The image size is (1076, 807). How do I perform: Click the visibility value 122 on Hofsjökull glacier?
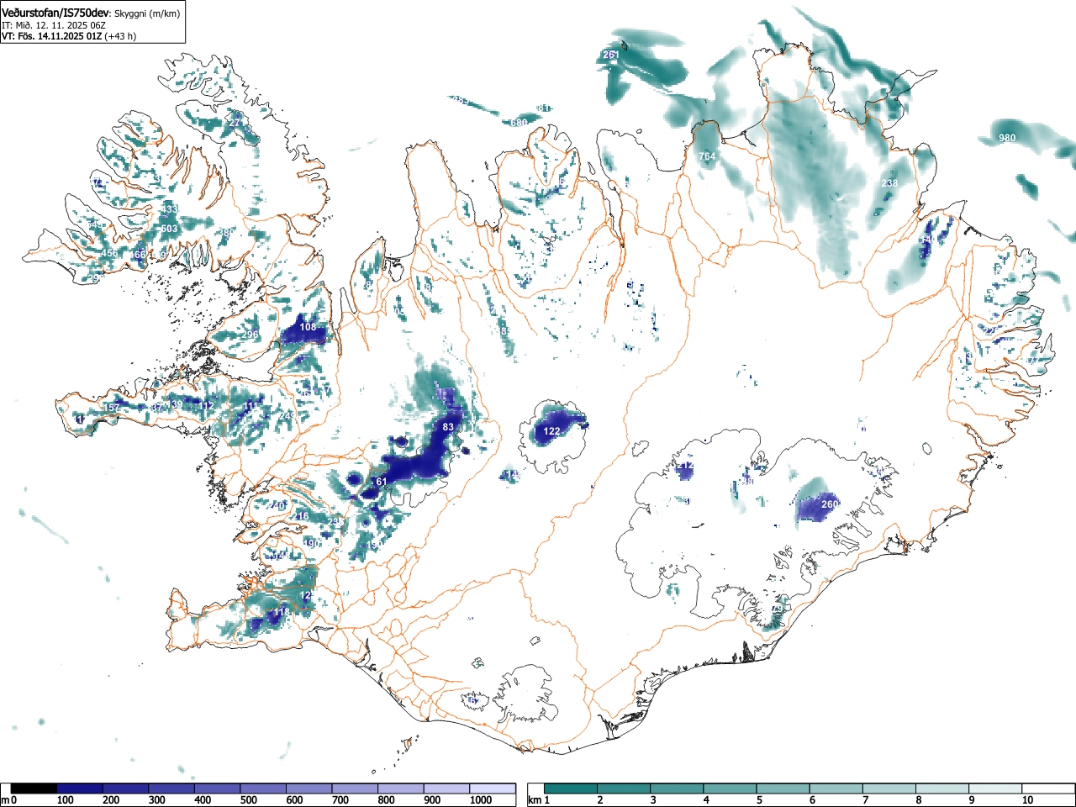[x=551, y=431]
